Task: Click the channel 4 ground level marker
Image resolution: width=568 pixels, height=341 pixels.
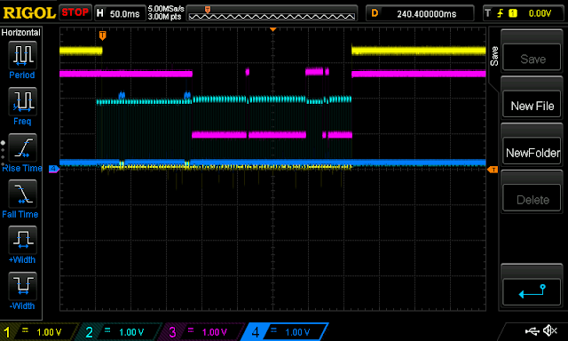Action: 53,169
